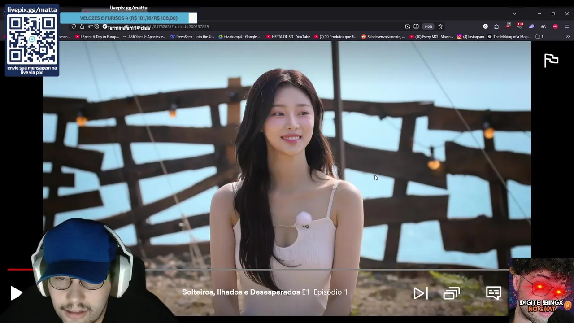Open site security lock icon
The height and width of the screenshot is (323, 574).
[82, 26]
